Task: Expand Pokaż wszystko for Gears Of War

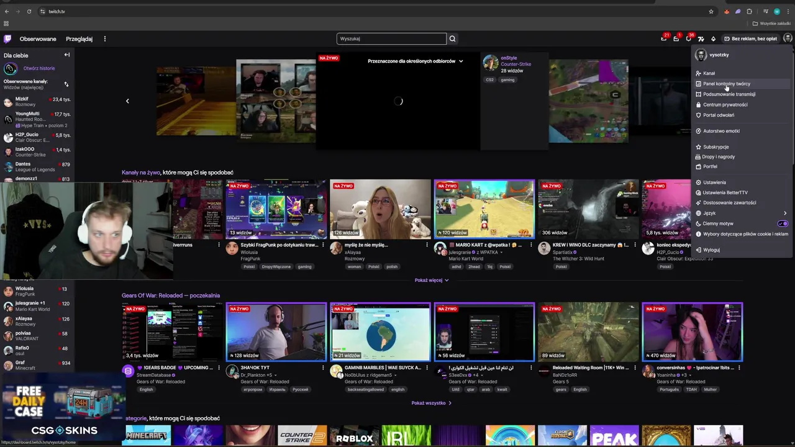Action: [431, 403]
